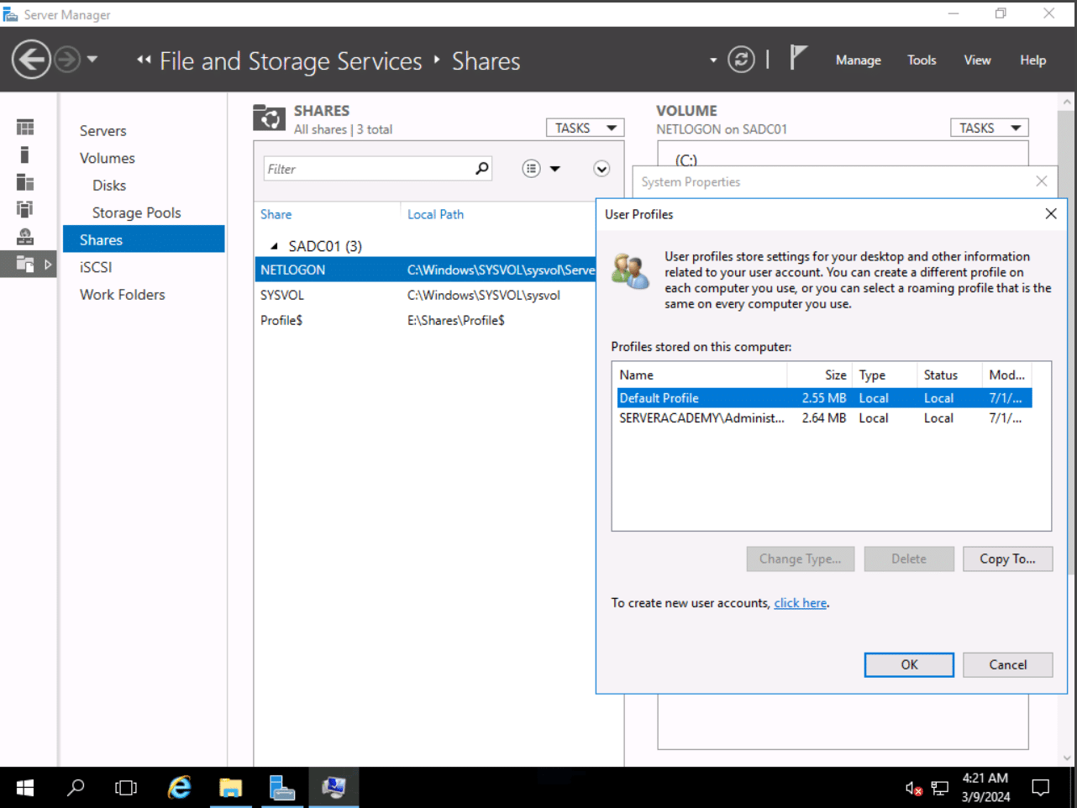
Task: Follow the 'click here' link
Action: pyautogui.click(x=800, y=603)
